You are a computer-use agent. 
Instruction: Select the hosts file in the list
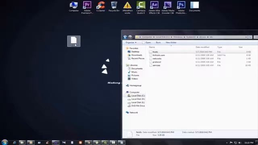[x=155, y=52]
